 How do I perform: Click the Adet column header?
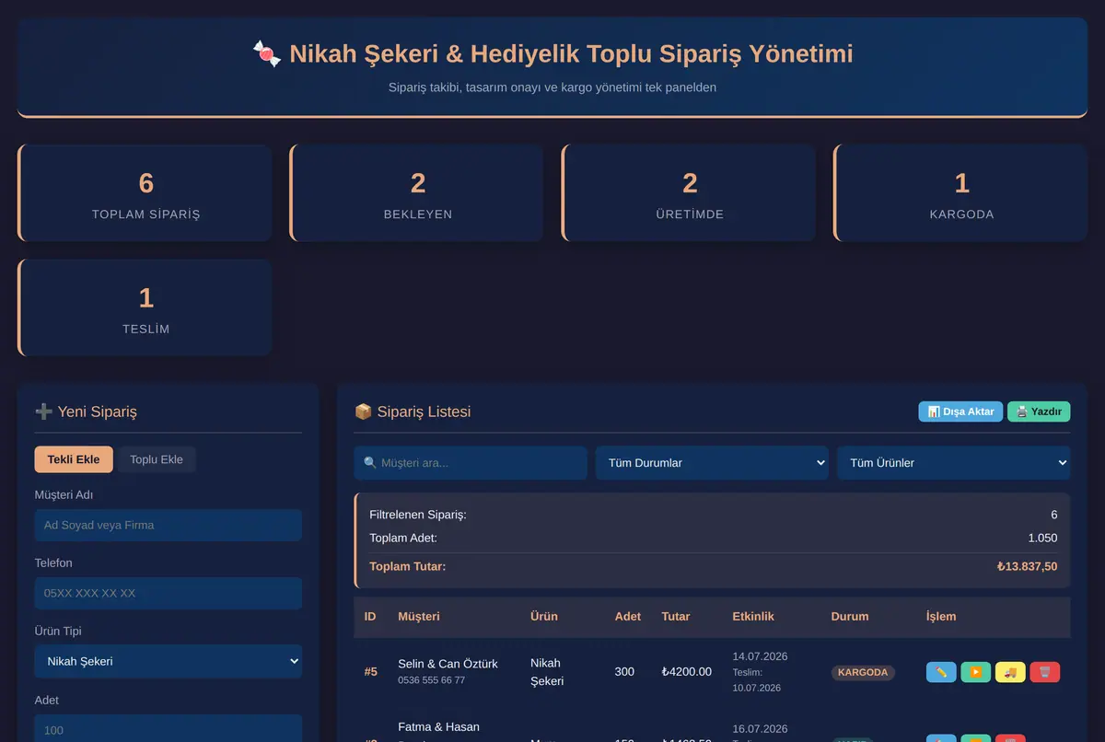coord(628,617)
